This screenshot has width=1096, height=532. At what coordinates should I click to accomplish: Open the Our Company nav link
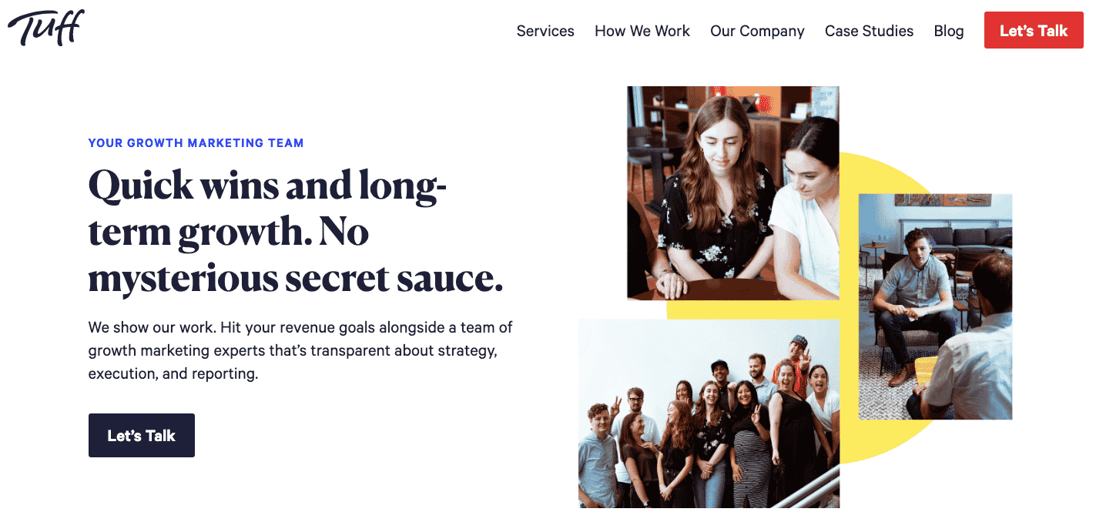point(757,31)
